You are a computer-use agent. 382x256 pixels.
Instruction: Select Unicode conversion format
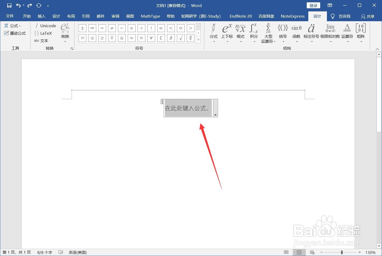(x=46, y=26)
